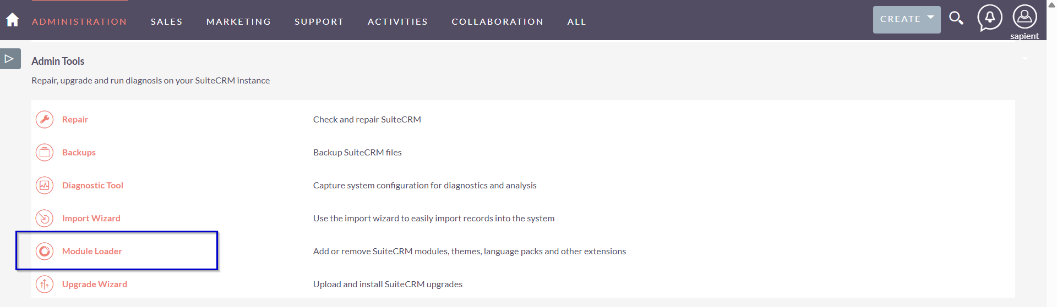Open the Sales menu
This screenshot has width=1057, height=307.
(166, 21)
